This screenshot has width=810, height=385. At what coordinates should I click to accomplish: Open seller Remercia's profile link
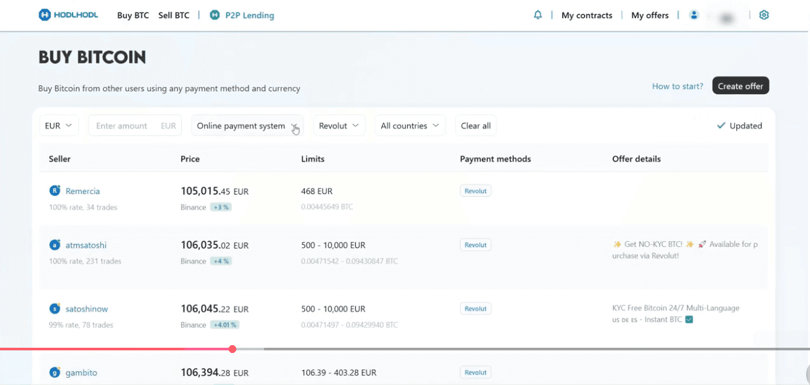point(82,191)
